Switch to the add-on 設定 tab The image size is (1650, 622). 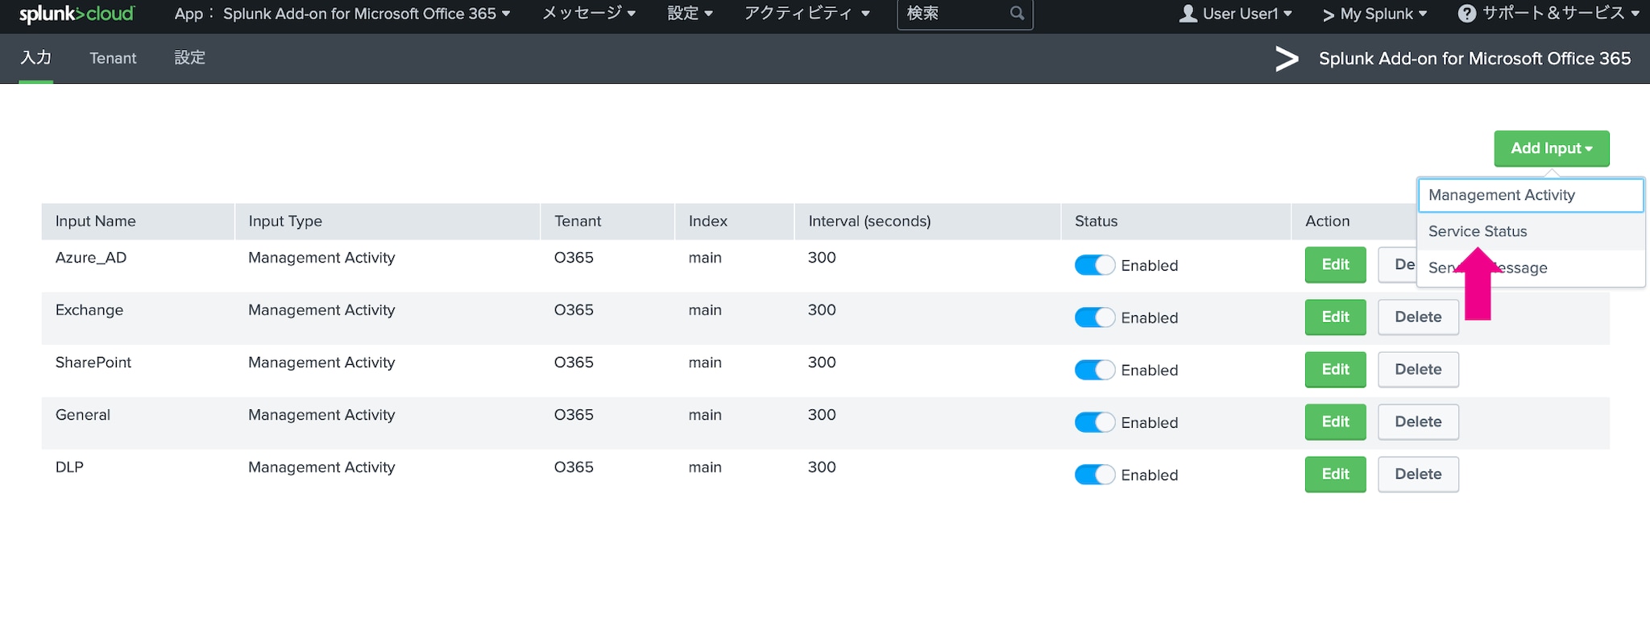(x=190, y=58)
